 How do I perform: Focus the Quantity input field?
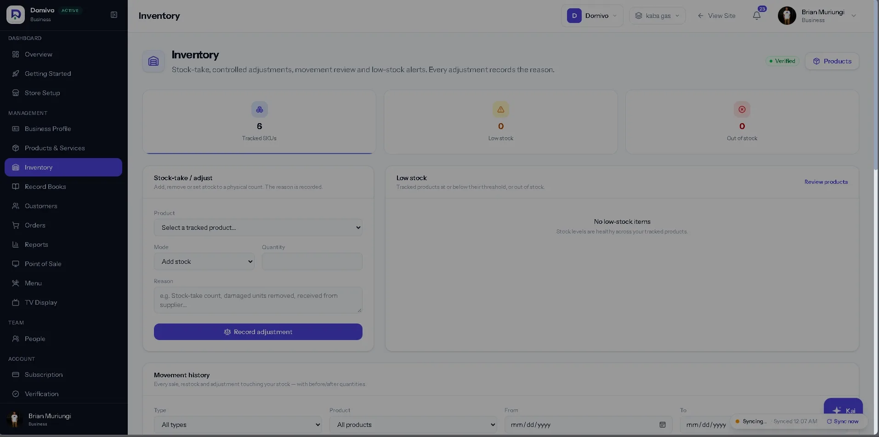(312, 261)
